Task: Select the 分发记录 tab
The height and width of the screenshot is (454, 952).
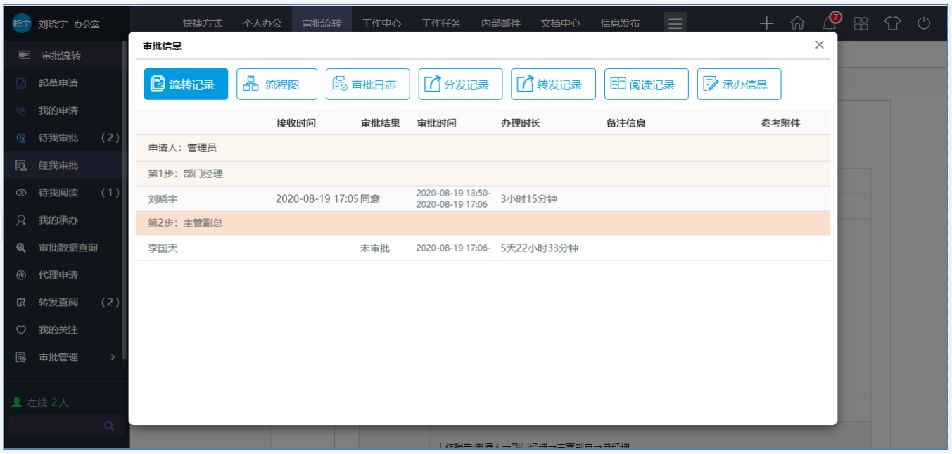Action: tap(460, 84)
